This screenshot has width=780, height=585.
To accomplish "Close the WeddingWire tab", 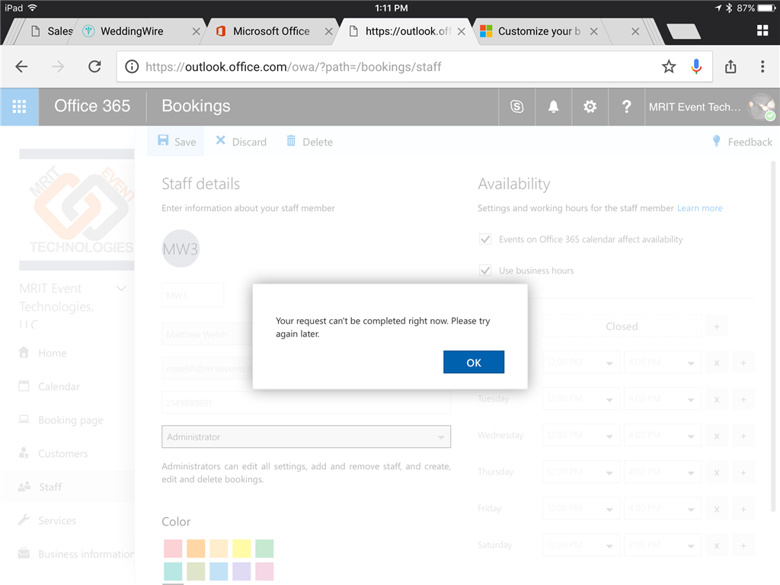I will point(196,31).
